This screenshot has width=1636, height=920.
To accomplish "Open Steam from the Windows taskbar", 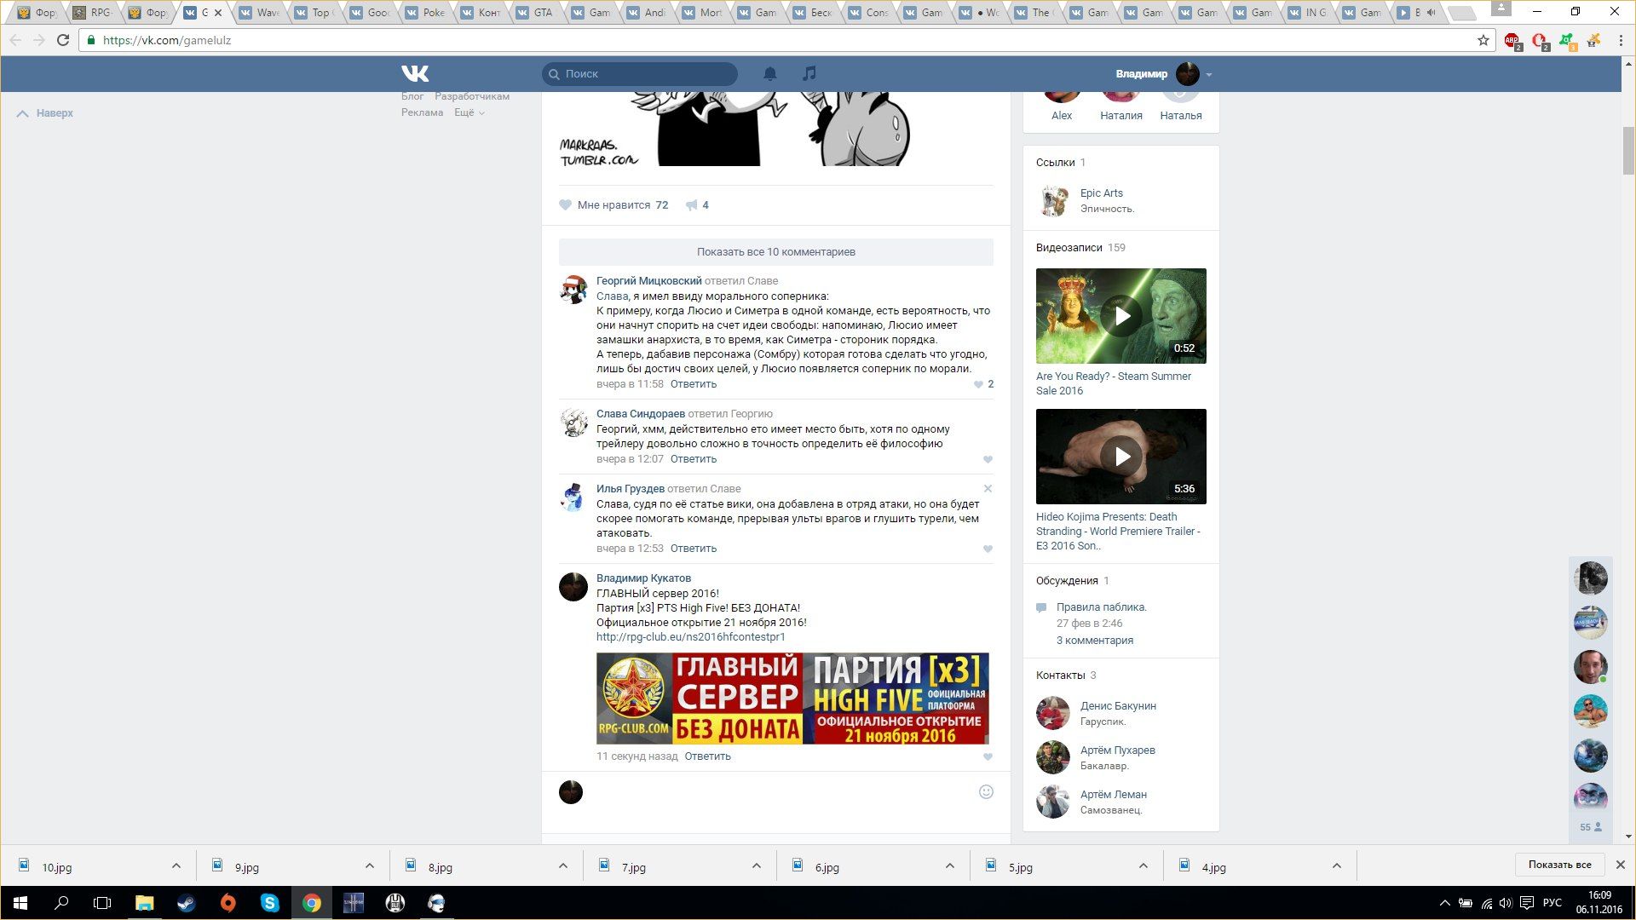I will [x=186, y=903].
